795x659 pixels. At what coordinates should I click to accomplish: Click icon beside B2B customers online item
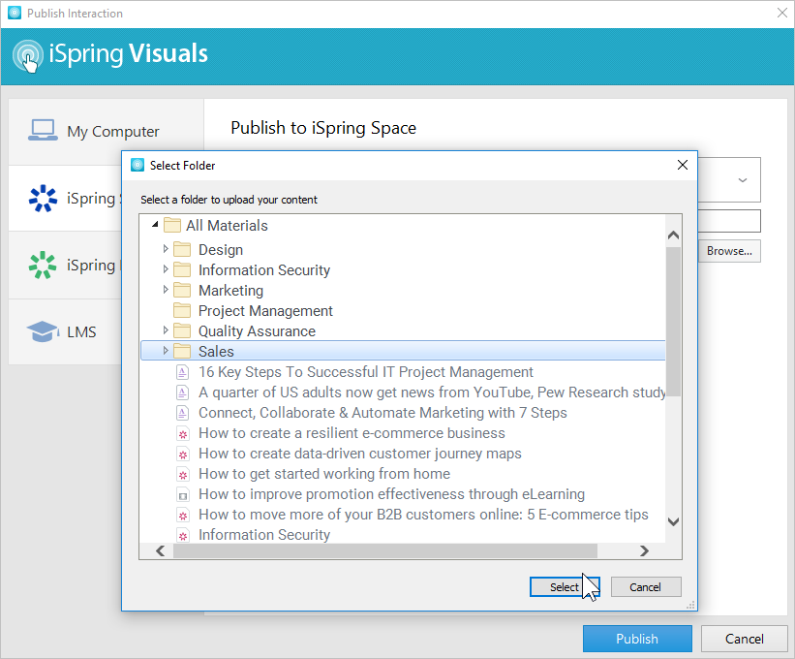182,515
